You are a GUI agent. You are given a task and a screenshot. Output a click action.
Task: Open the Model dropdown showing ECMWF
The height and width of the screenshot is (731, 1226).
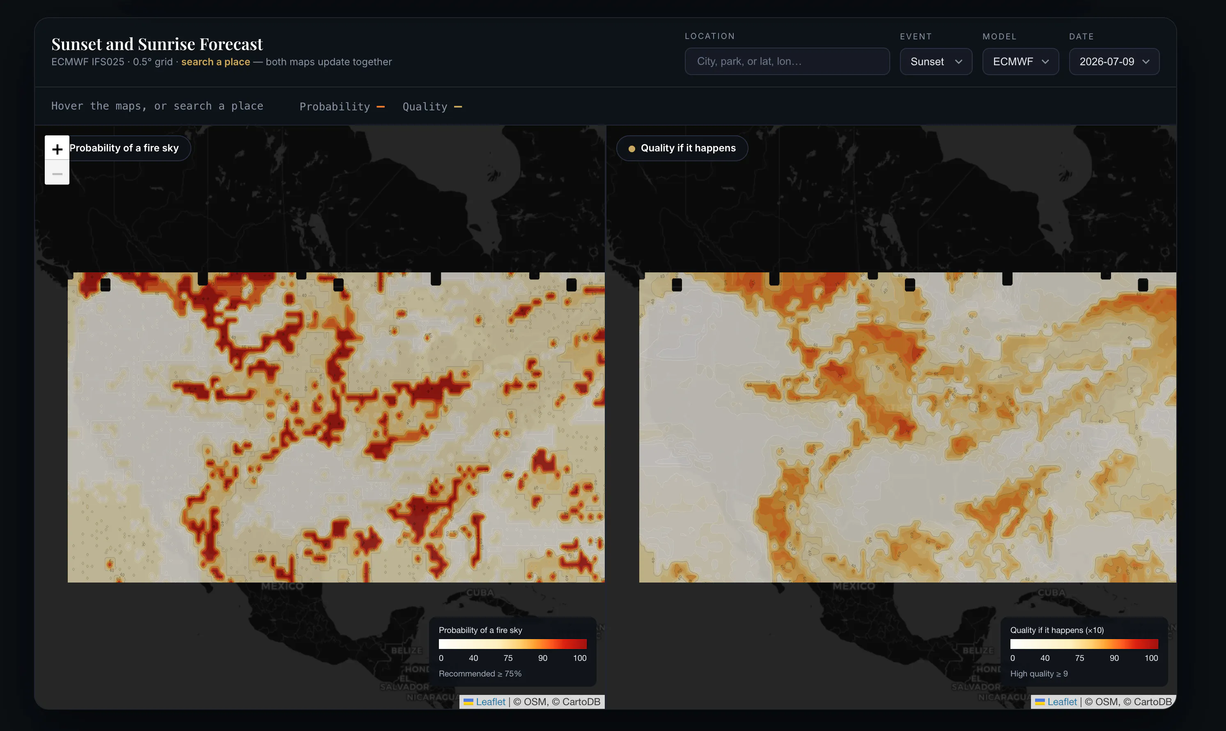pos(1020,62)
